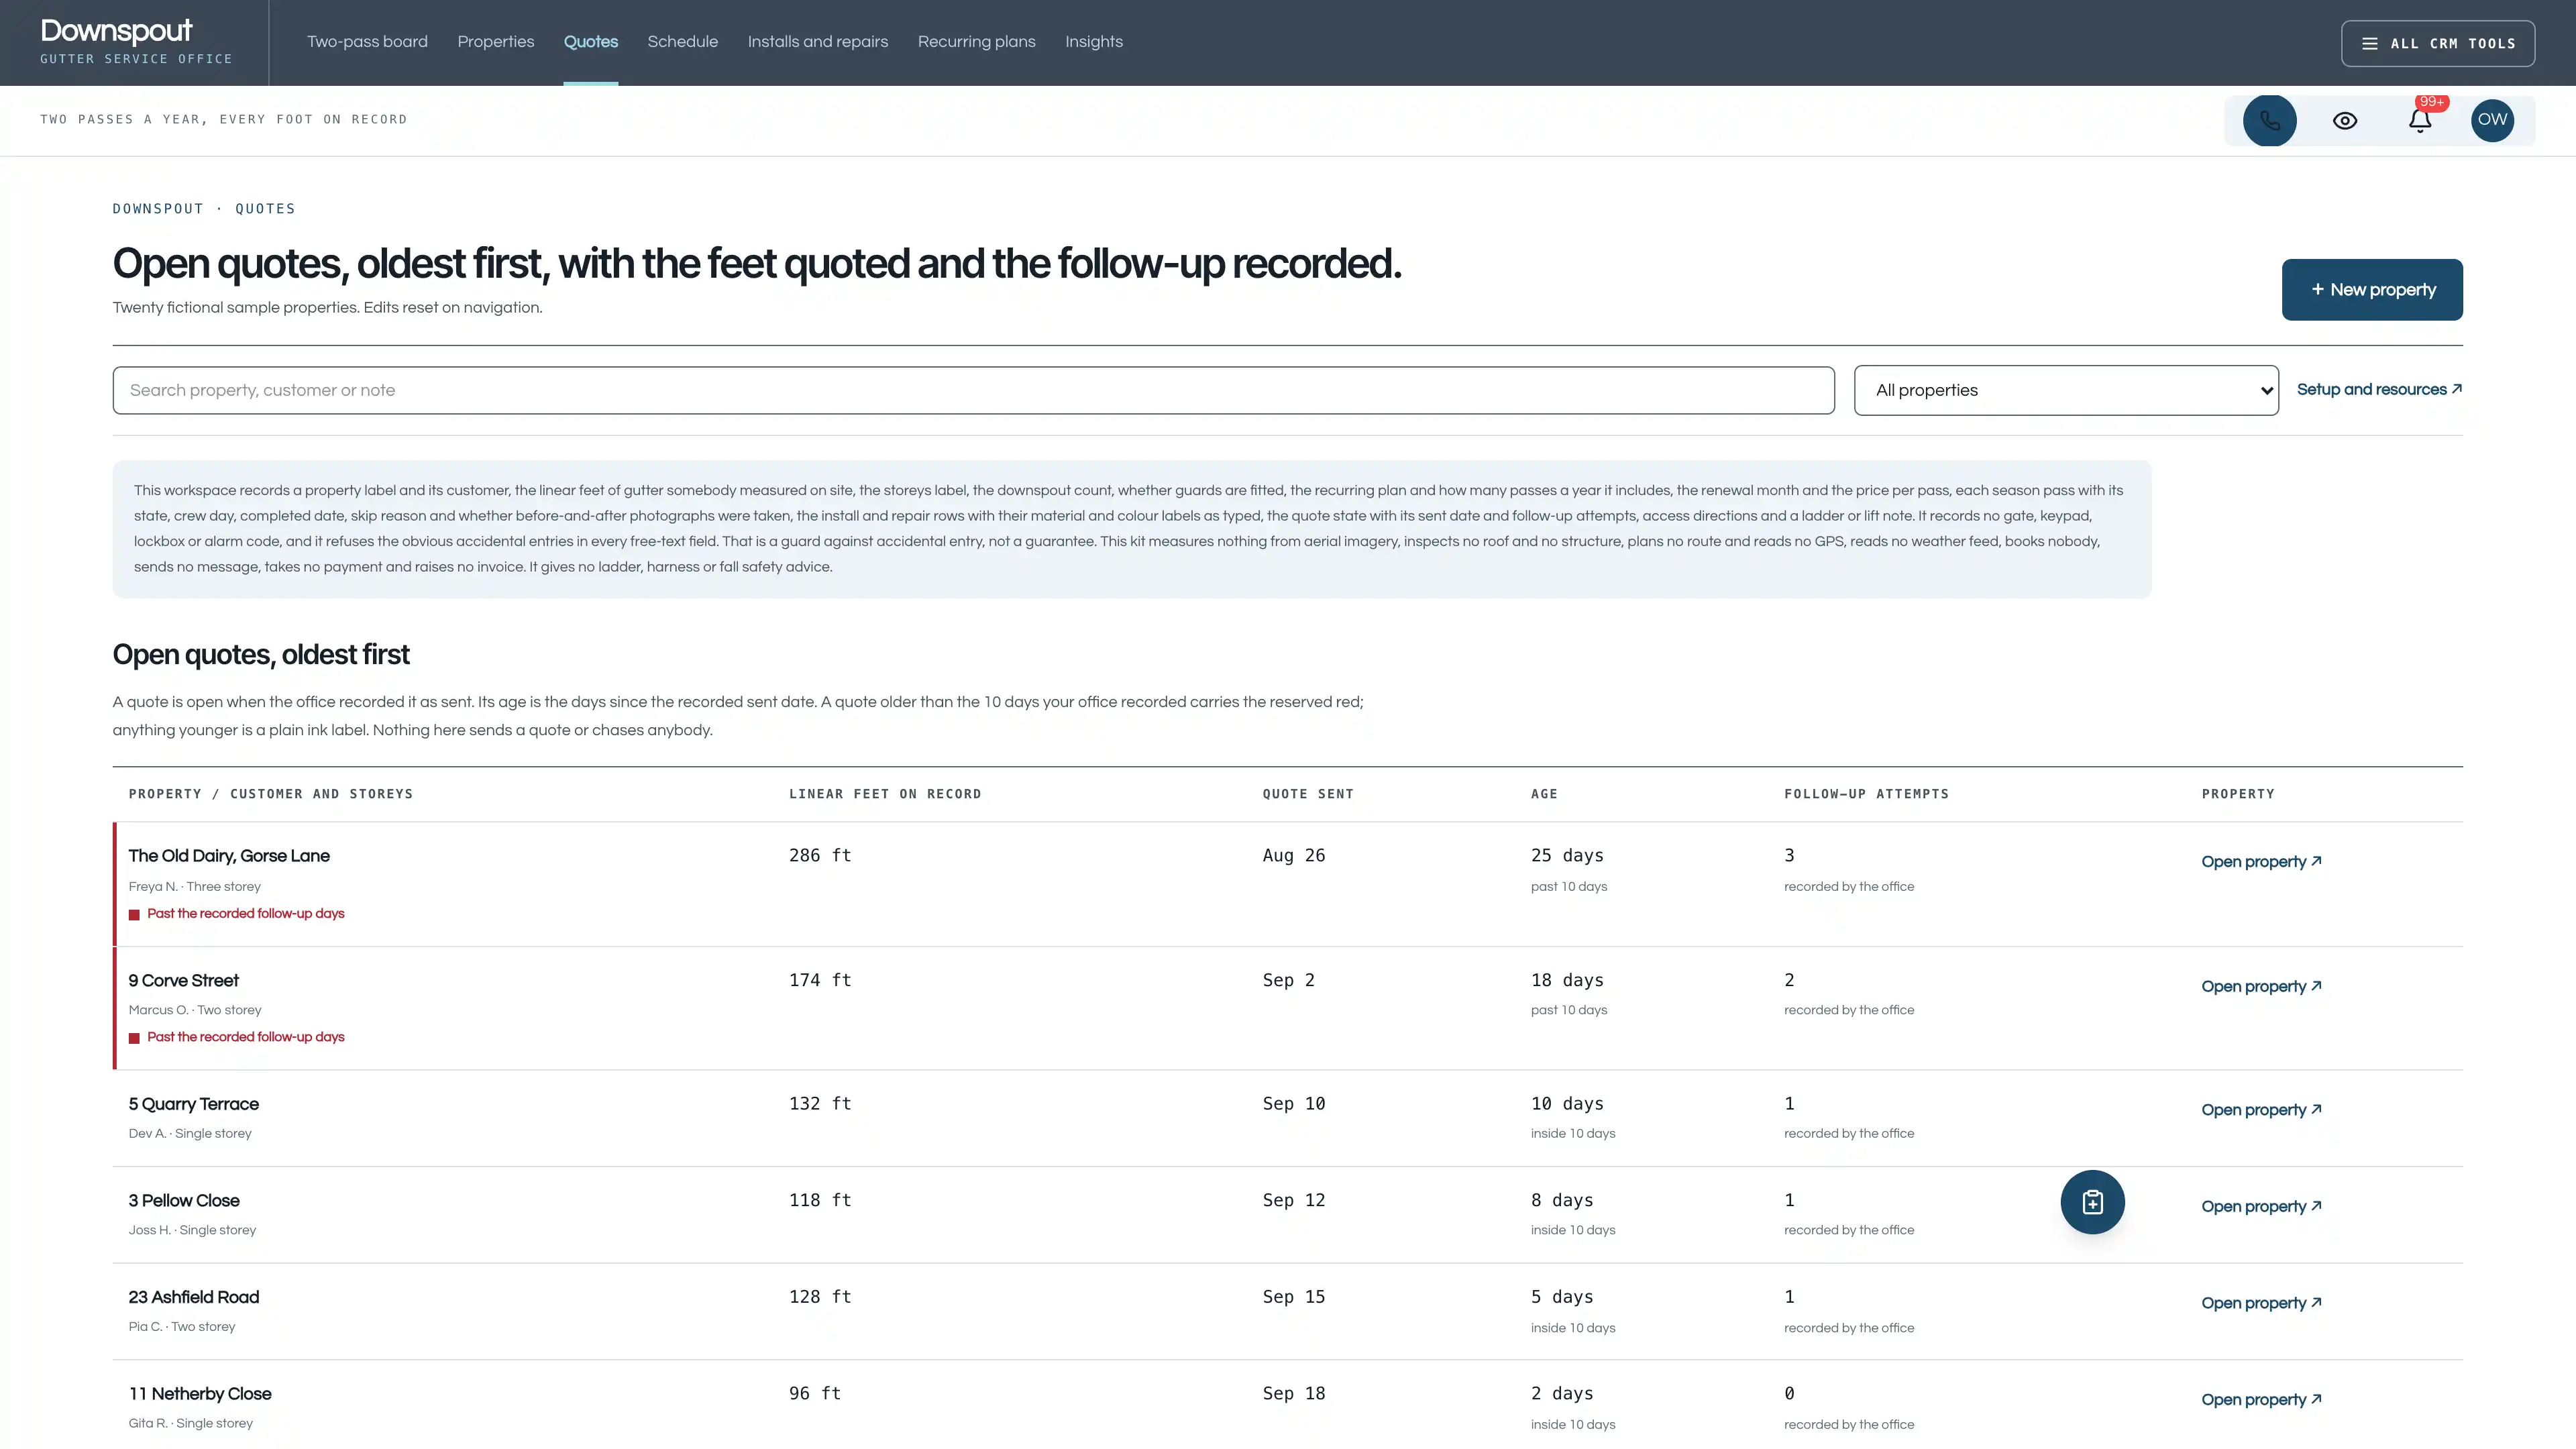
Task: Click the phone call icon
Action: [2269, 121]
